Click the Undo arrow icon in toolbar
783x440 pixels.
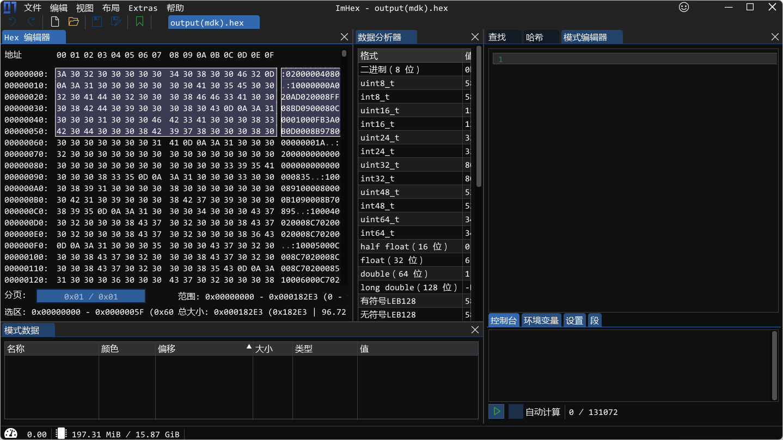(x=13, y=22)
